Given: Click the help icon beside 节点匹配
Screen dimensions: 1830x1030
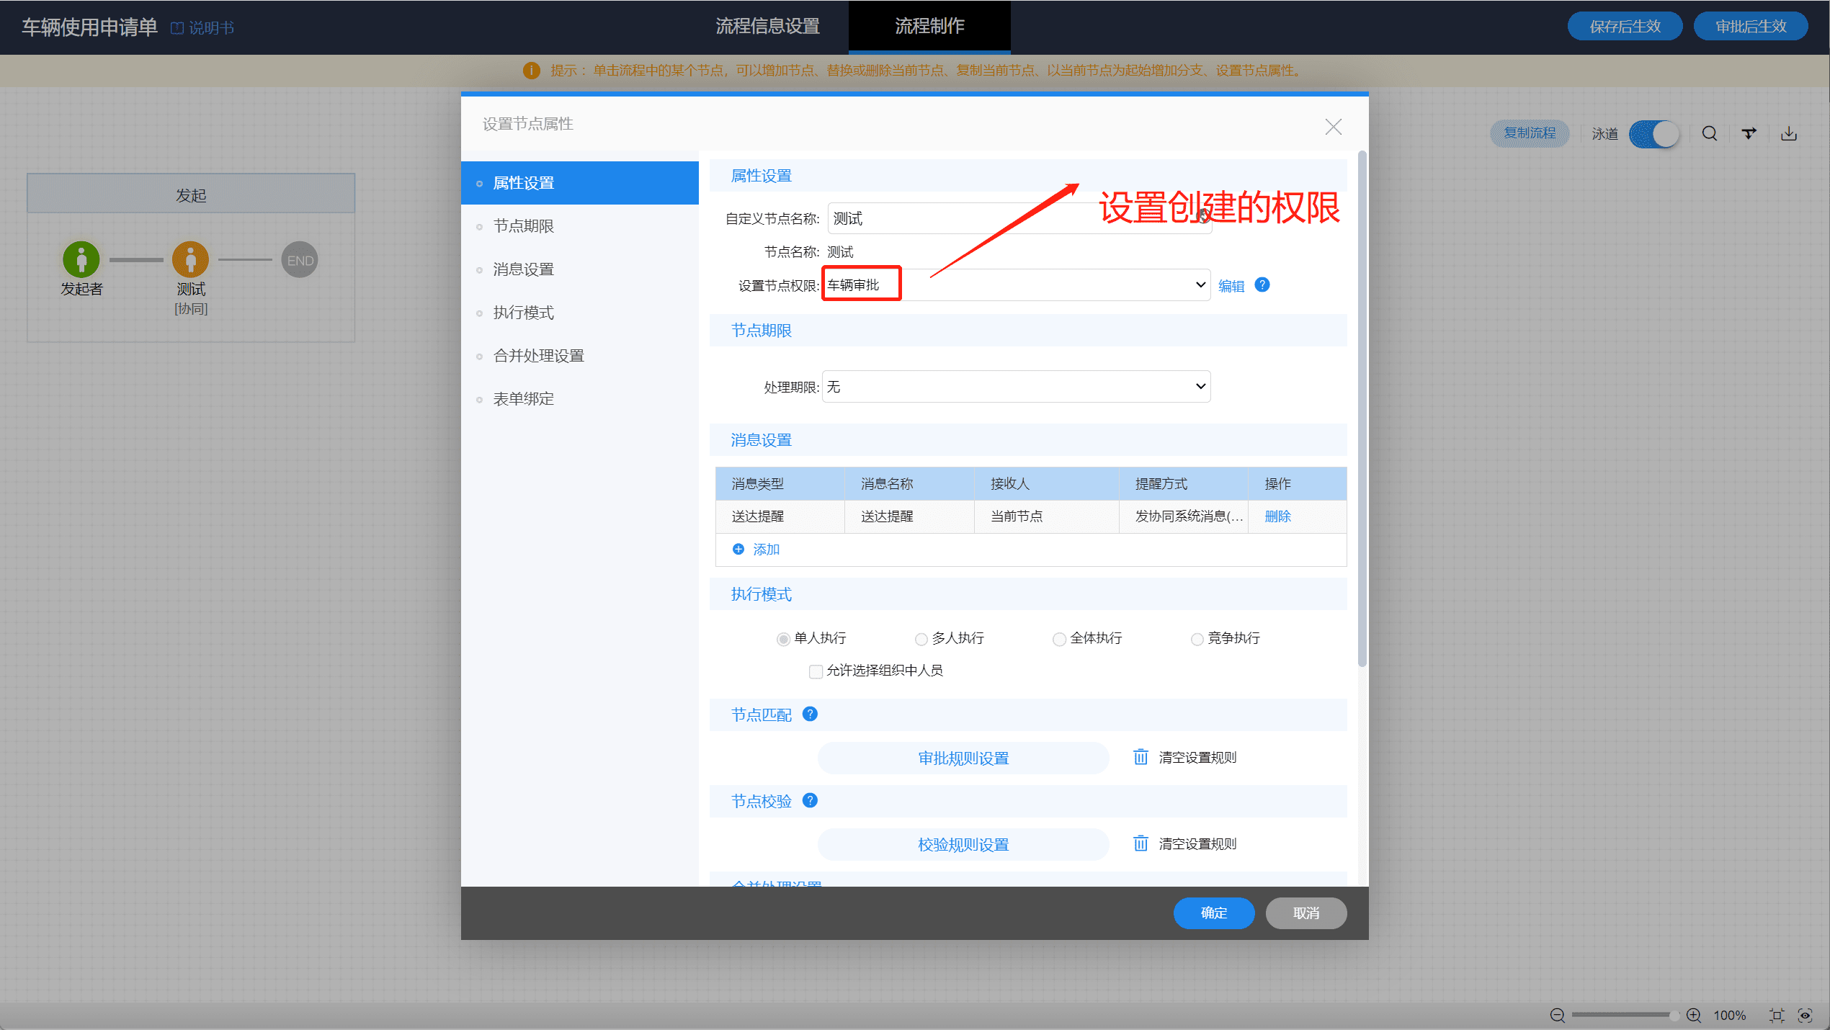Looking at the screenshot, I should 810,715.
